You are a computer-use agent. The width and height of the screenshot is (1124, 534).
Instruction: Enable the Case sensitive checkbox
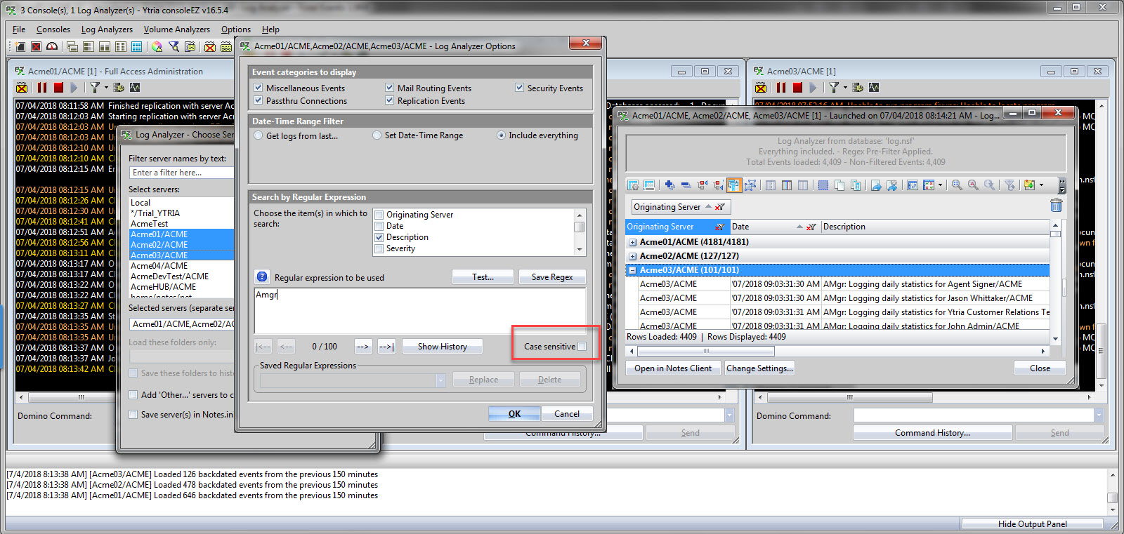tap(582, 346)
